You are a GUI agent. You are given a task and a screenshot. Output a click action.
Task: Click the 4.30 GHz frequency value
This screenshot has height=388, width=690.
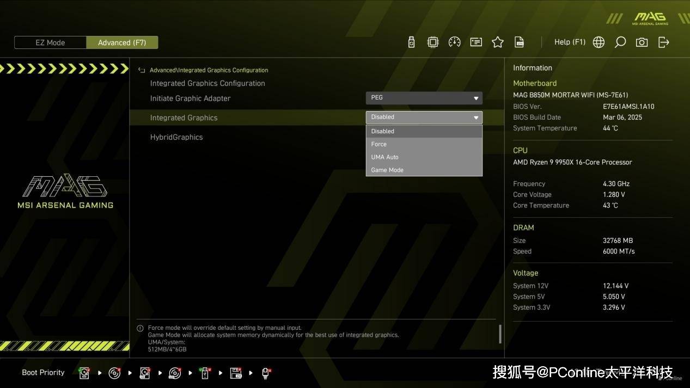point(616,184)
